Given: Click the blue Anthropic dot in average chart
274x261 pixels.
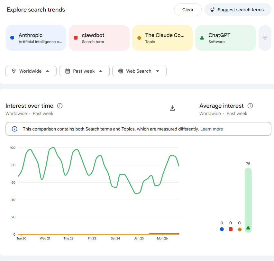Looking at the screenshot, I should point(222,229).
